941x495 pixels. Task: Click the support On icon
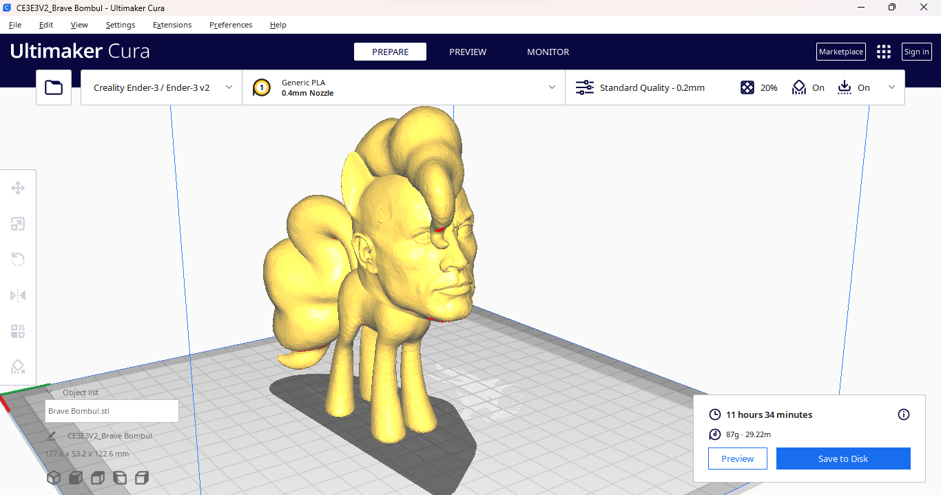click(799, 87)
